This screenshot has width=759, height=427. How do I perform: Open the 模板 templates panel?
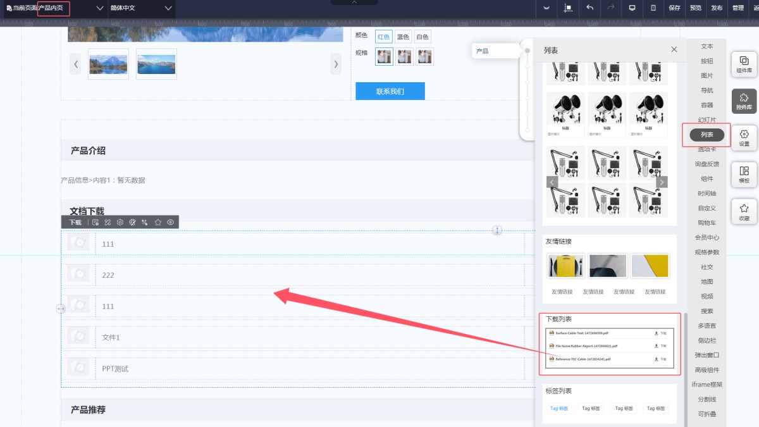tap(744, 175)
